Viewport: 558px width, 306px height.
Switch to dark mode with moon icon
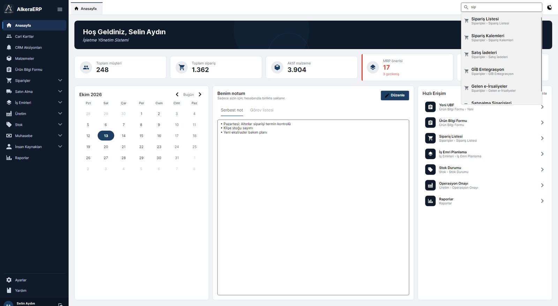pos(550,7)
